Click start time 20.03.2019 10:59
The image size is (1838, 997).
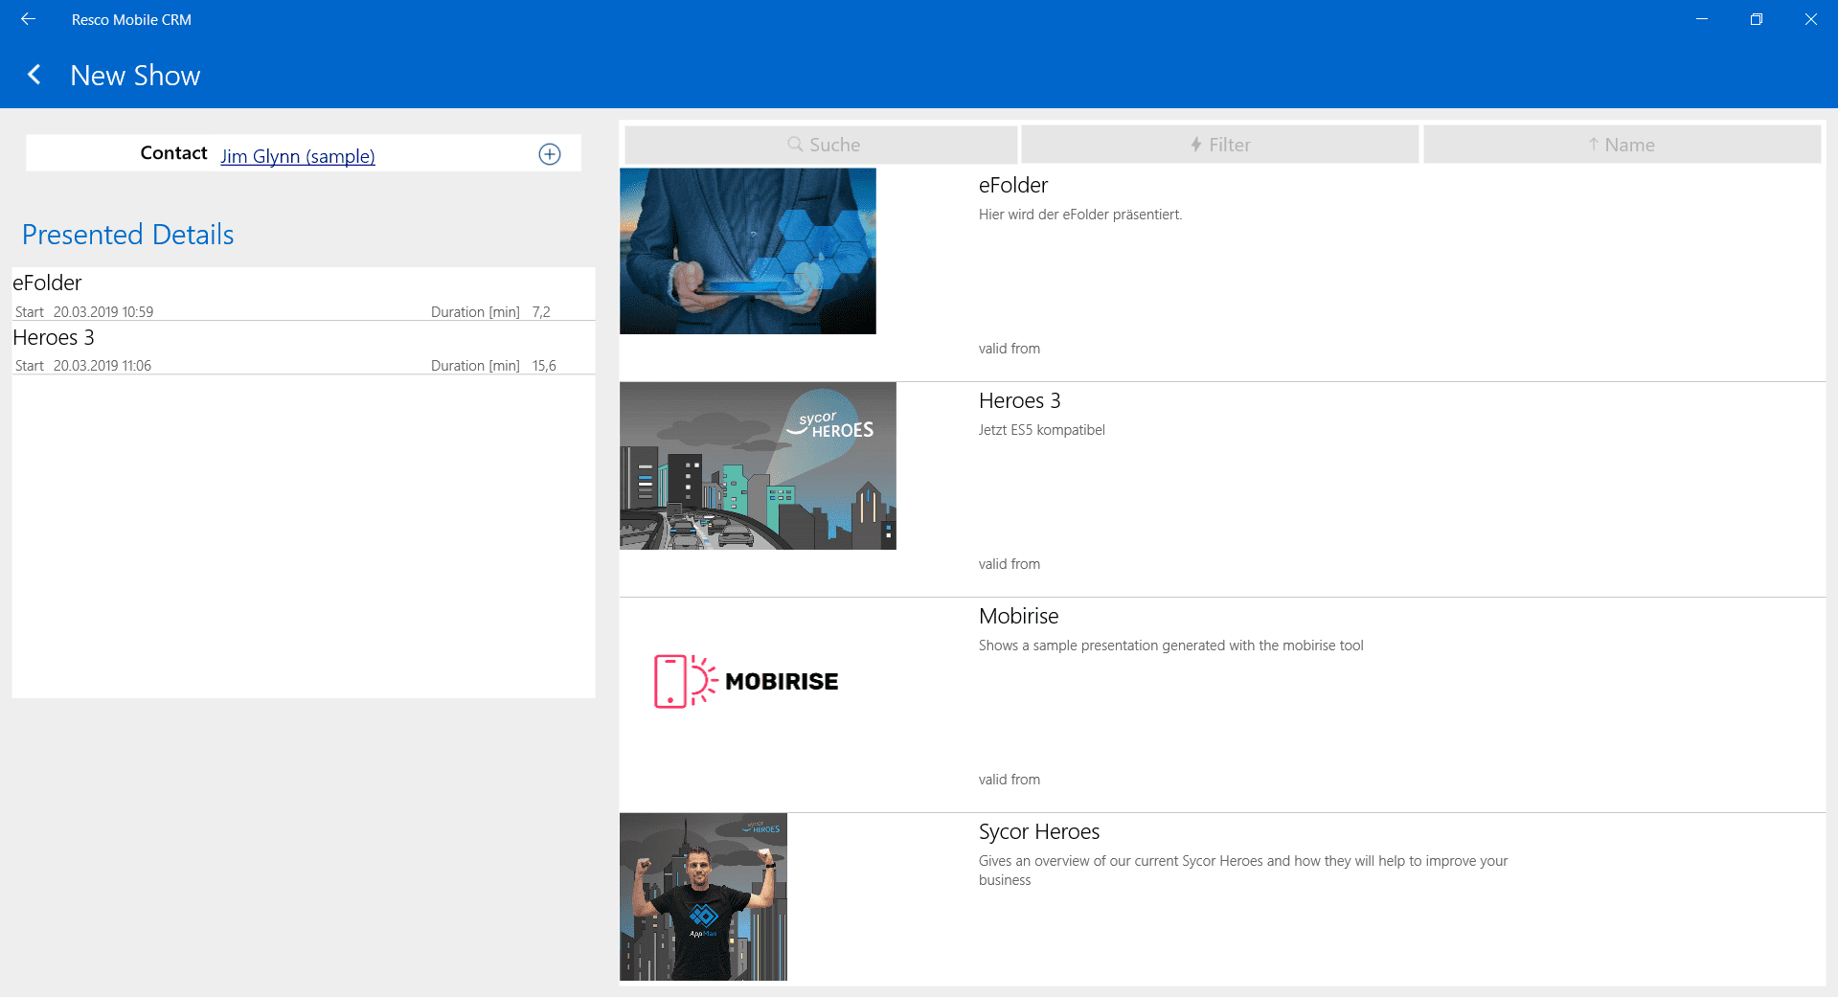103,312
